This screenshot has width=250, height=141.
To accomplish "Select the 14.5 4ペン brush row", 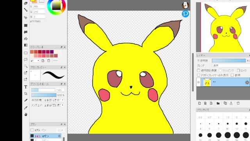I will click(46, 136).
